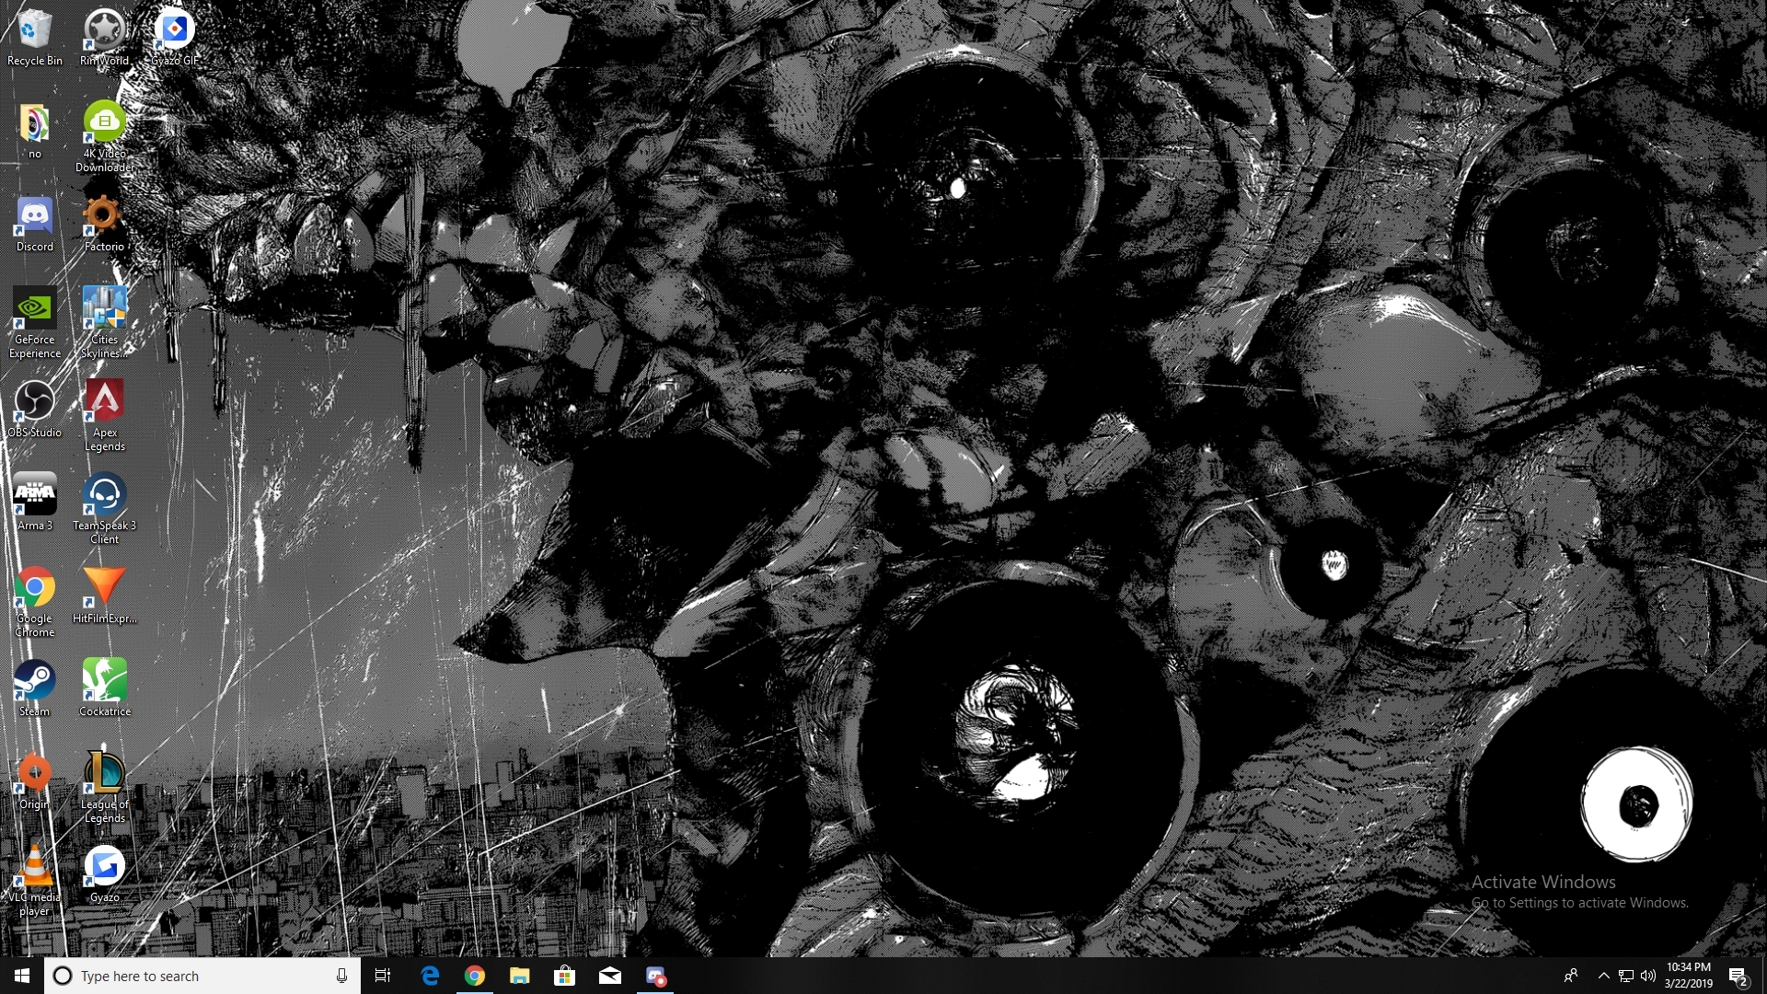Open the clock and date flyout
This screenshot has height=994, width=1767.
[1688, 976]
